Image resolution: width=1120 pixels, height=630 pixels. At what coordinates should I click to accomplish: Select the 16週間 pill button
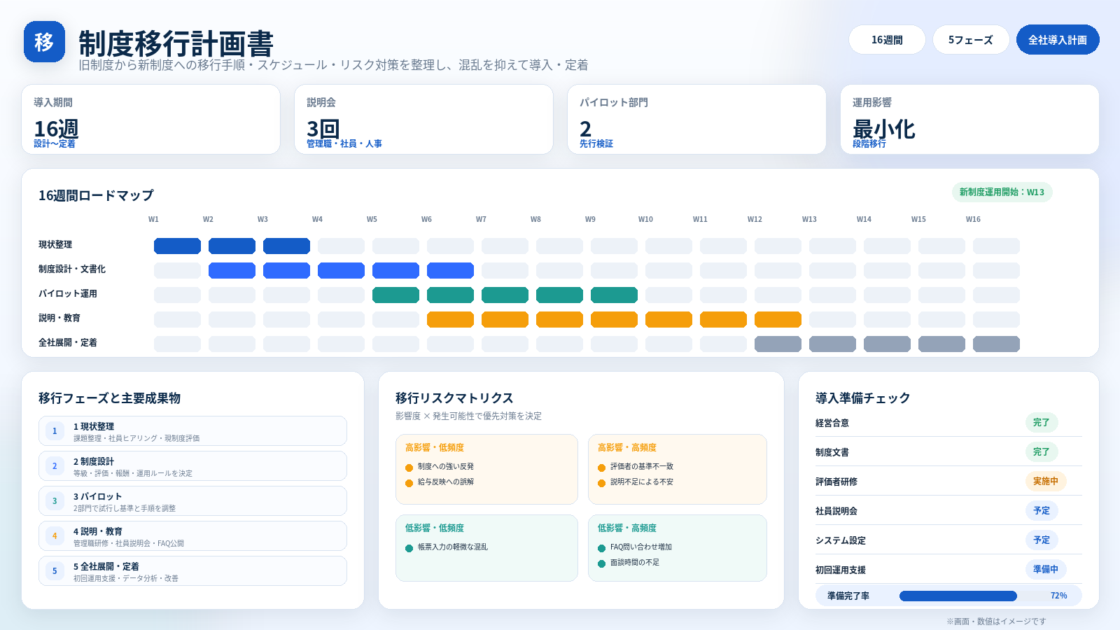887,40
